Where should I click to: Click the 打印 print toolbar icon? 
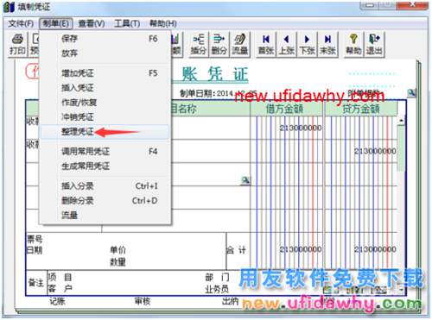[x=18, y=44]
